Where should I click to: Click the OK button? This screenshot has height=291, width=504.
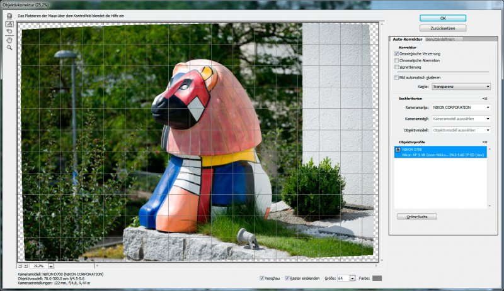tap(443, 18)
